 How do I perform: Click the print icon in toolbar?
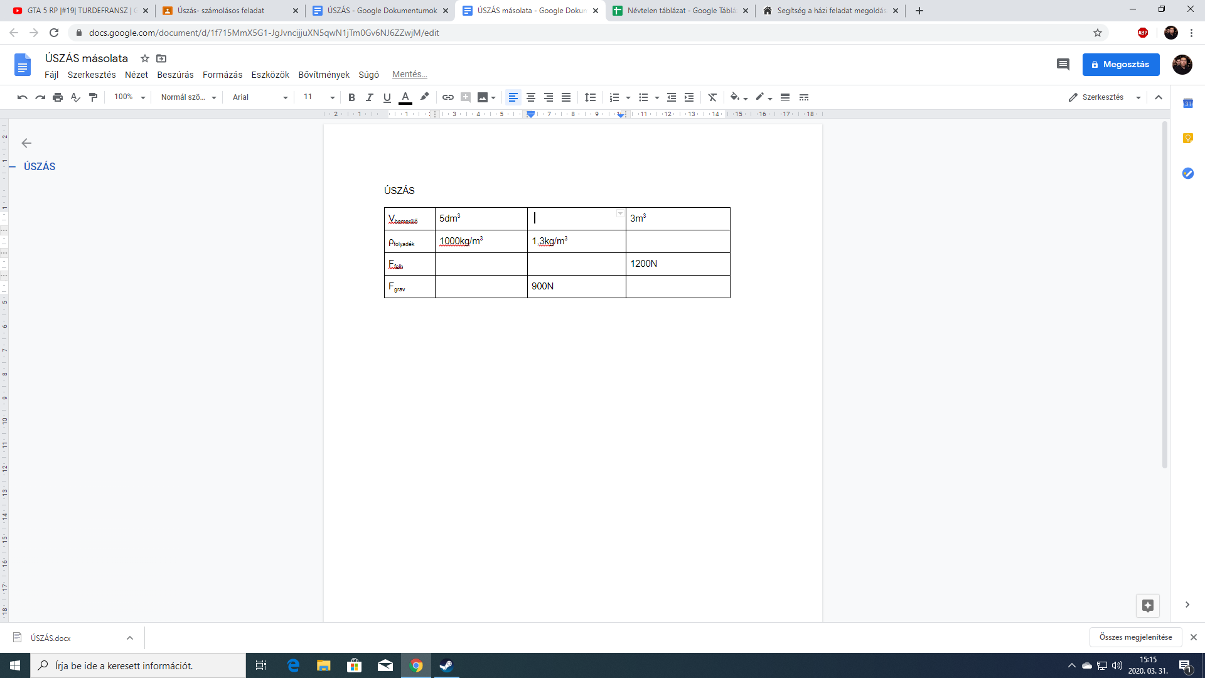[x=58, y=97]
